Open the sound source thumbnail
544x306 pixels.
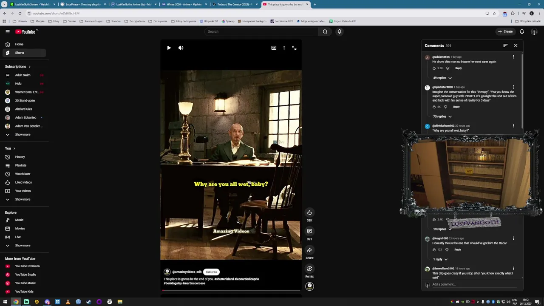(x=309, y=286)
